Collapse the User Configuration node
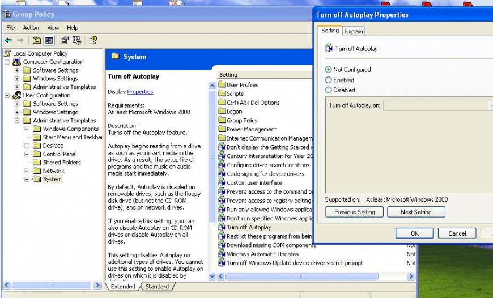Viewport: 493px width, 298px height. [x=7, y=95]
